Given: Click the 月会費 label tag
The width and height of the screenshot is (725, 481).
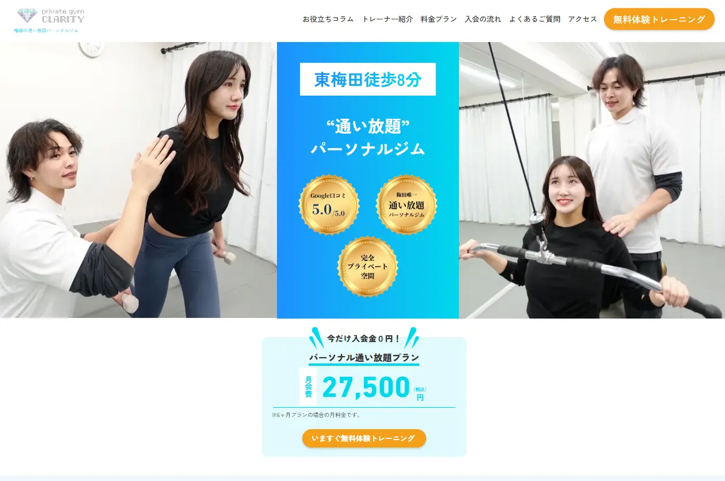Looking at the screenshot, I should (308, 387).
